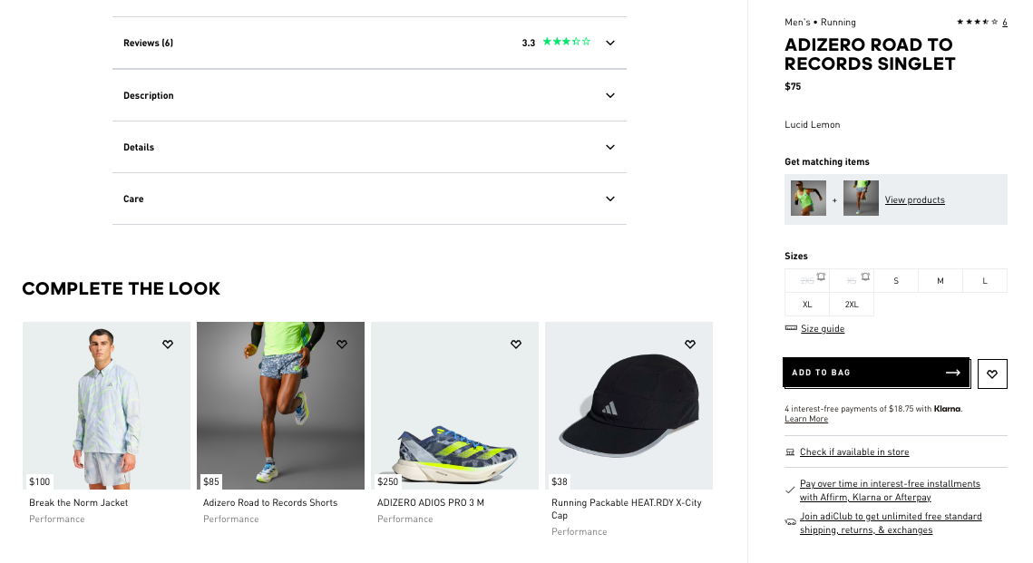The height and width of the screenshot is (563, 1033).
Task: Expand the Care section
Action: click(x=370, y=199)
